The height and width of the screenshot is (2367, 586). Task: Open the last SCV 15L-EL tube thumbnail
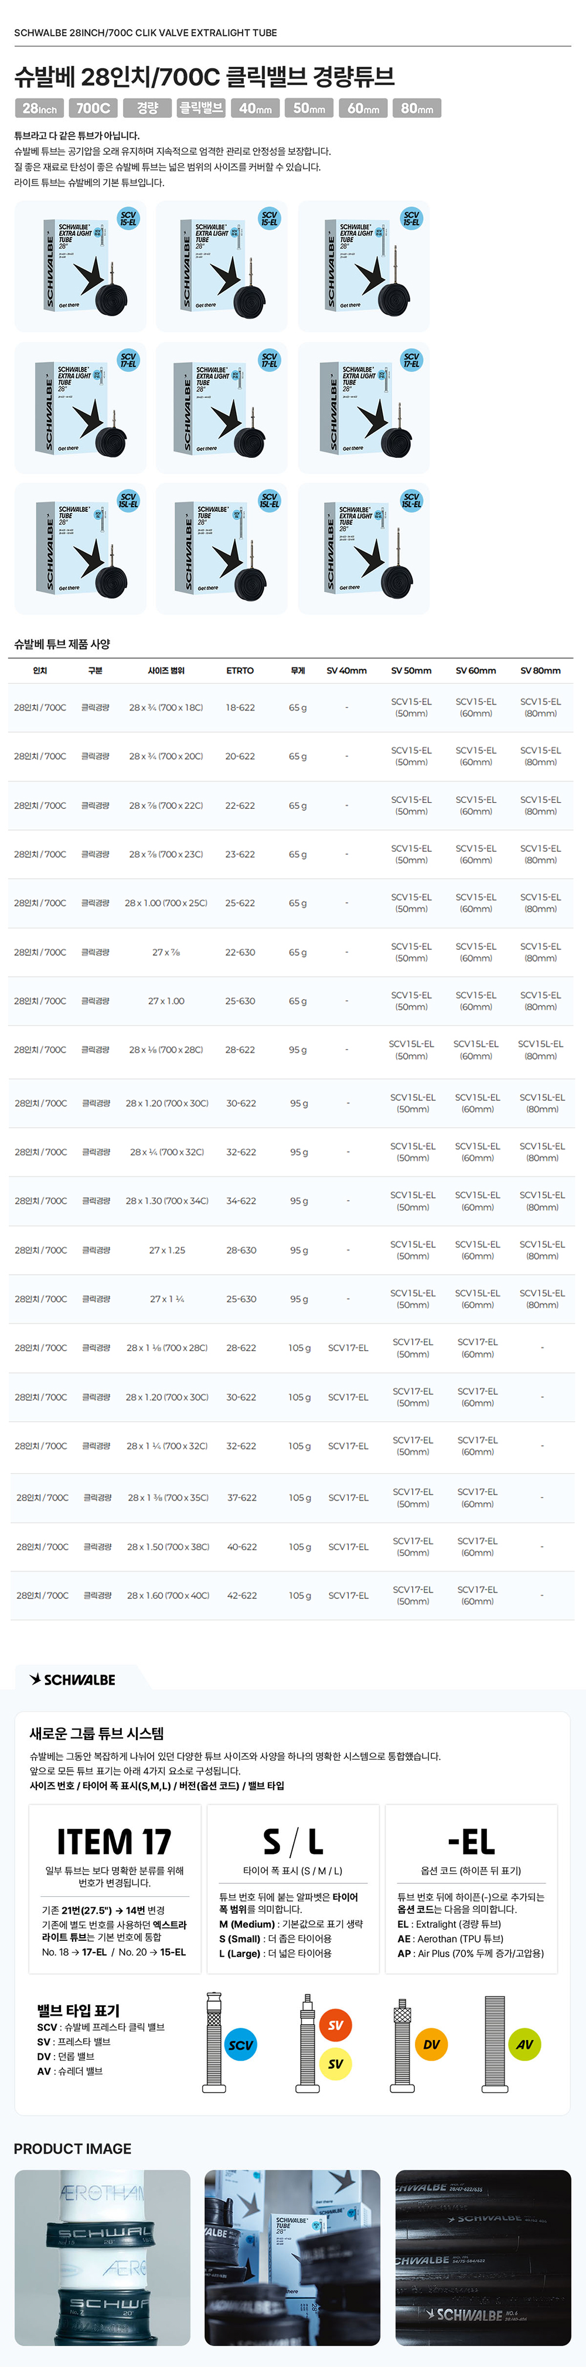pyautogui.click(x=364, y=549)
